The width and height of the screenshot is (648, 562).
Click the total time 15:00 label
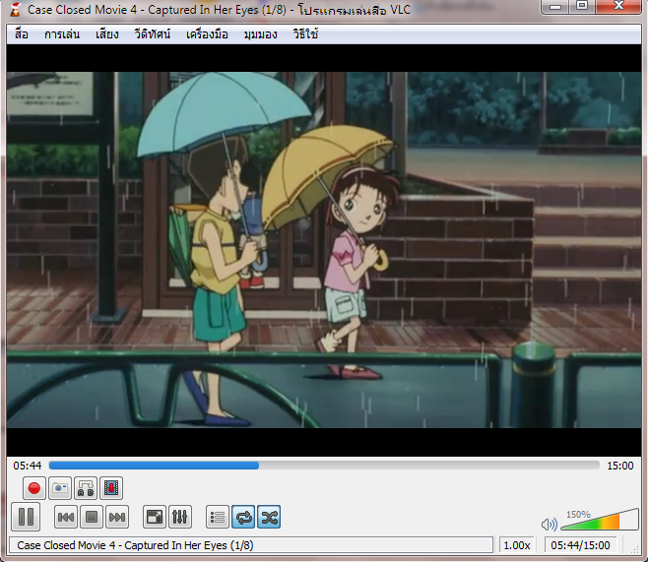619,466
